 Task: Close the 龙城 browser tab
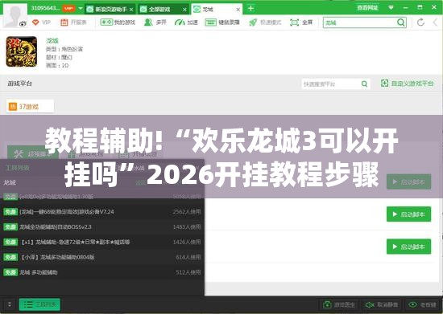(x=238, y=10)
